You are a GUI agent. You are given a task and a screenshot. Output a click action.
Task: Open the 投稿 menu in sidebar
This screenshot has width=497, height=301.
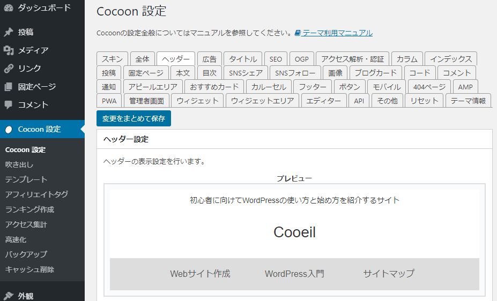click(42, 32)
